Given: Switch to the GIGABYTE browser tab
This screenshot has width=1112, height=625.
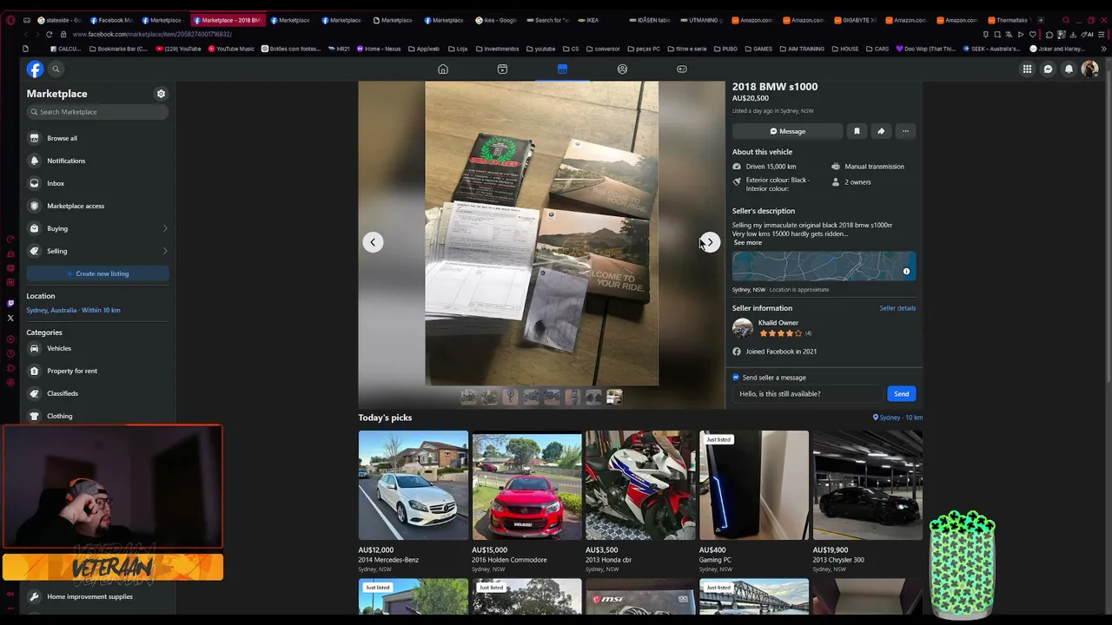Looking at the screenshot, I should click(x=855, y=20).
